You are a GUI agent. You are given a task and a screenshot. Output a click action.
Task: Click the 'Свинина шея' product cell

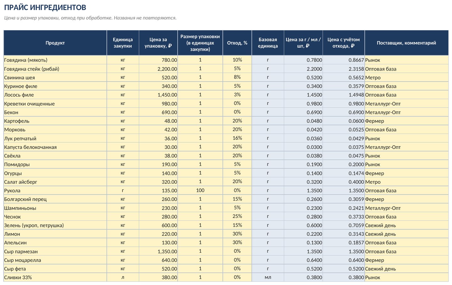(x=55, y=77)
